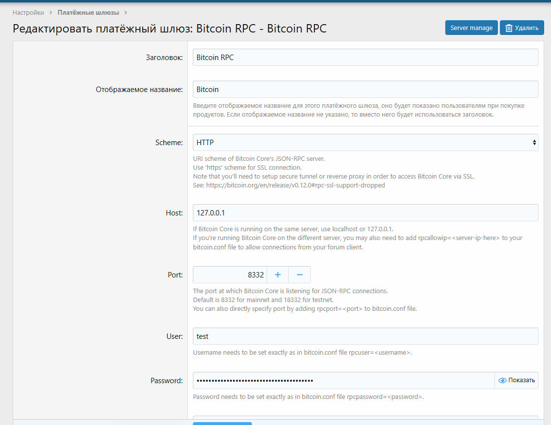Focus the Заголовок input field
Image resolution: width=551 pixels, height=425 pixels.
coord(366,57)
